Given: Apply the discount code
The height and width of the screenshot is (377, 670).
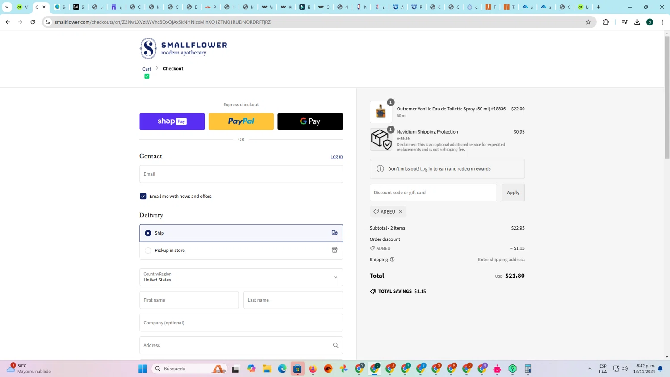Looking at the screenshot, I should (513, 193).
